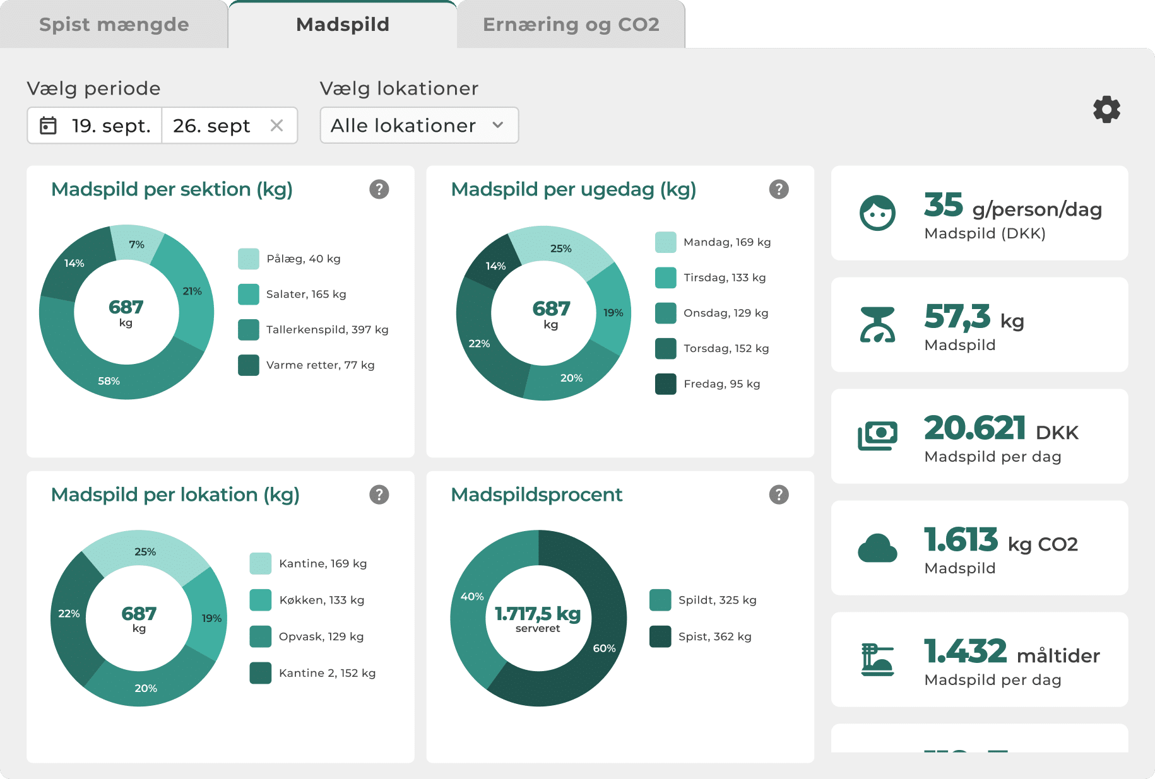Open help for Madspild per lokation
1155x779 pixels.
tap(379, 495)
